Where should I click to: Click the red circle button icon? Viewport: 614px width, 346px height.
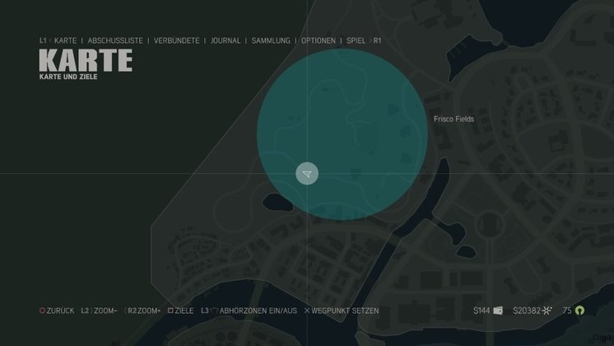[x=42, y=311]
